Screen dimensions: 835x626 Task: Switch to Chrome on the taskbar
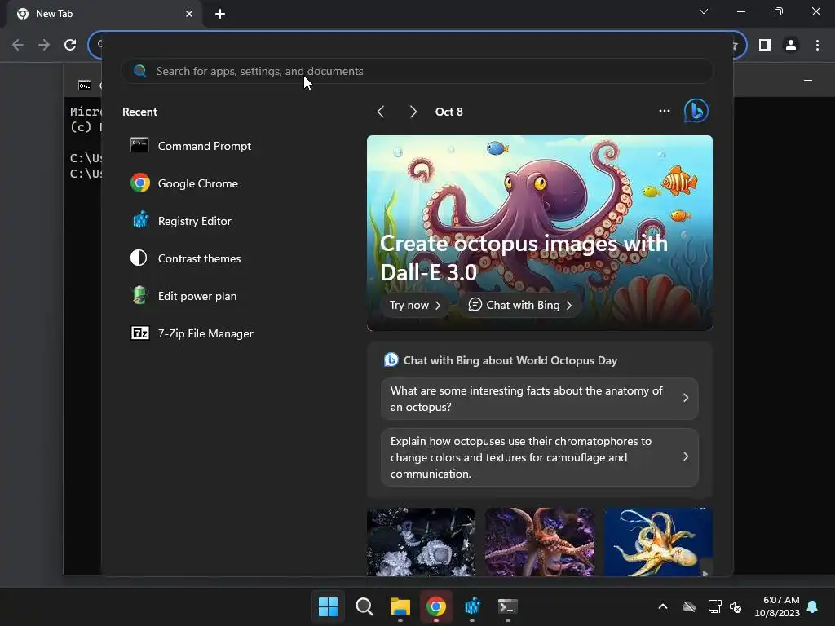tap(436, 606)
